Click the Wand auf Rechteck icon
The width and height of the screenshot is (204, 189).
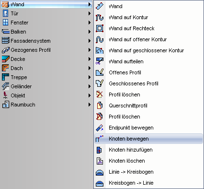point(100,28)
